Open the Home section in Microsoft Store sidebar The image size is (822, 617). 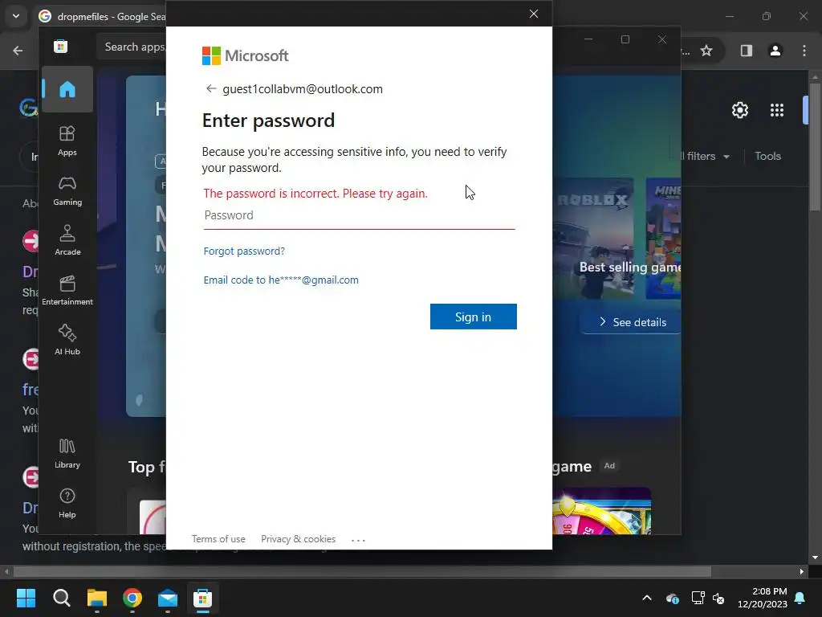coord(67,90)
